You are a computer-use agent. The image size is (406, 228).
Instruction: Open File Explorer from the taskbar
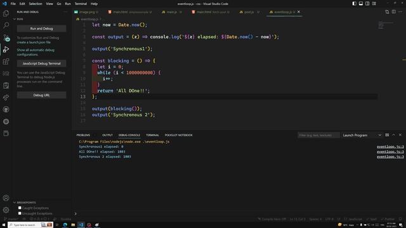[x=73, y=225]
